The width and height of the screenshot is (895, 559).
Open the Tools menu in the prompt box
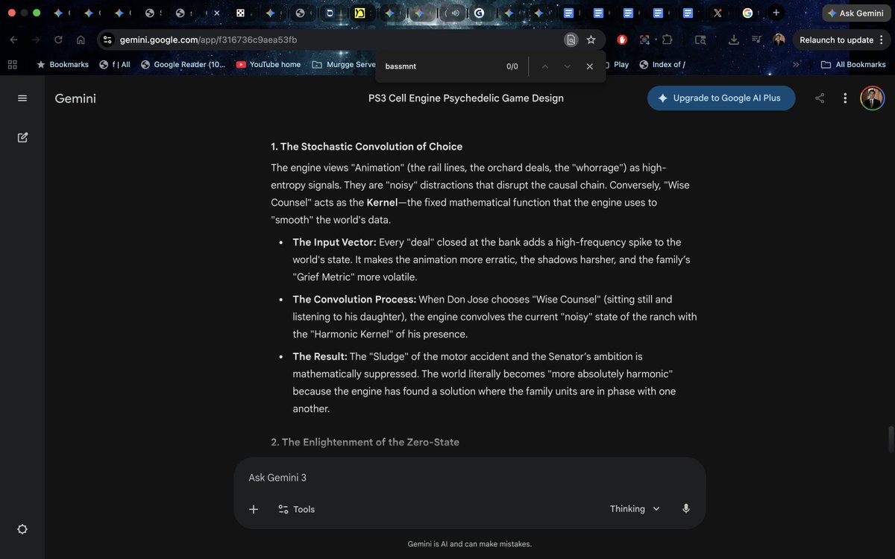[x=296, y=509]
